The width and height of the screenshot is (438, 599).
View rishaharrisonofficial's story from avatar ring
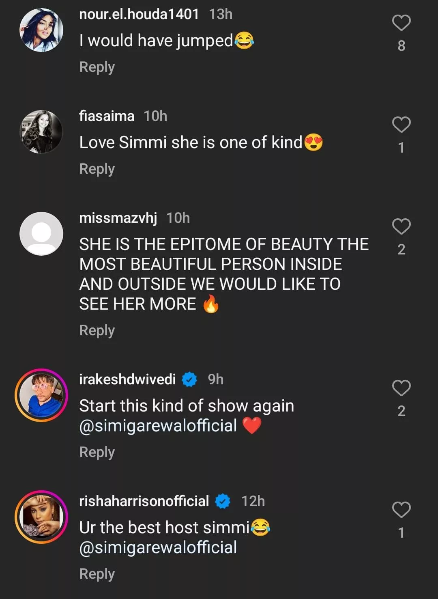pyautogui.click(x=41, y=517)
